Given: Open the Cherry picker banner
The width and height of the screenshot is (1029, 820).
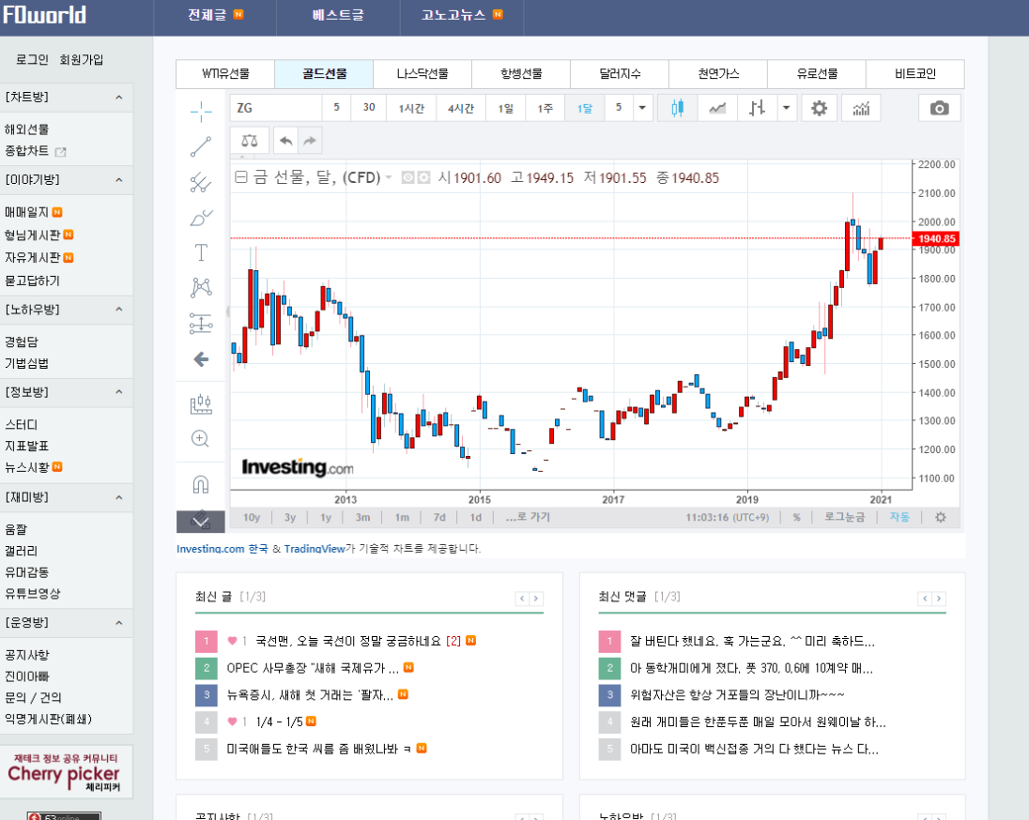Looking at the screenshot, I should point(67,772).
